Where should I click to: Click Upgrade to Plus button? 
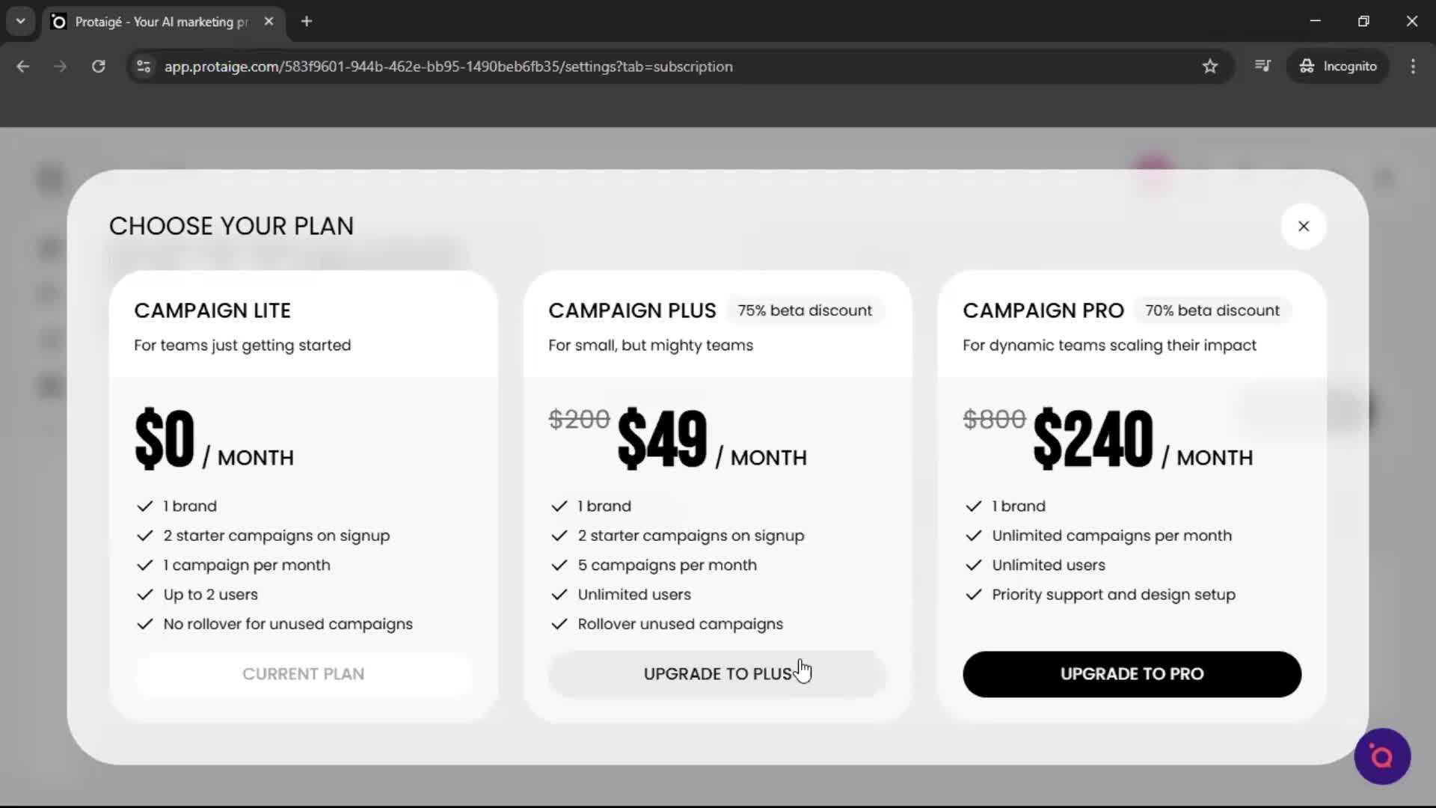tap(717, 673)
